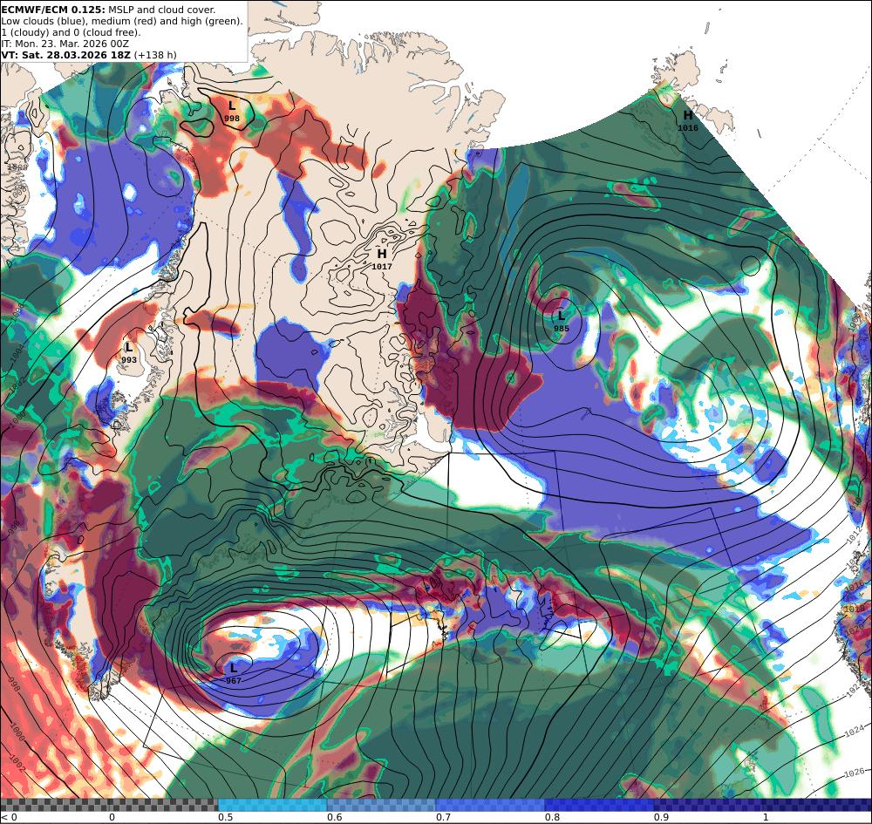Click the 'VT: Sat. 28.03.2026 18Z' valid time
872x824 pixels.
[65, 54]
